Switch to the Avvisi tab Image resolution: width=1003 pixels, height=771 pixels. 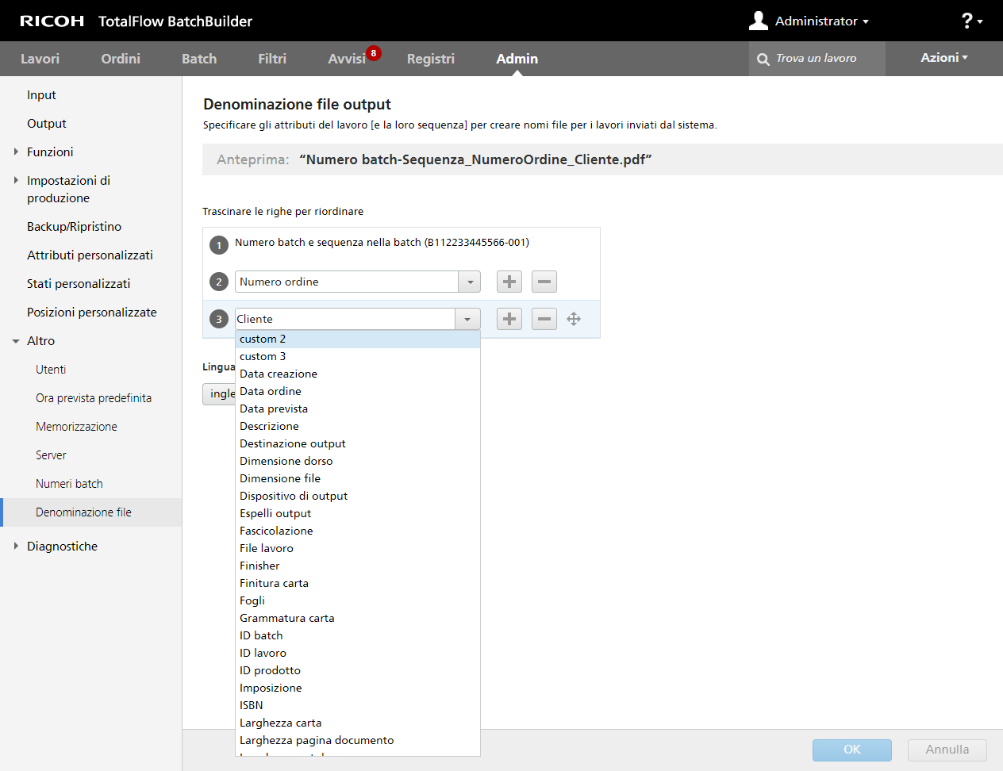347,59
